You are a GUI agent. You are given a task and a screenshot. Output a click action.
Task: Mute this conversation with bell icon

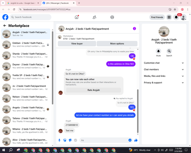[x=158, y=51]
